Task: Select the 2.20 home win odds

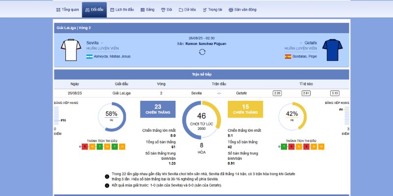Action: pos(277,93)
